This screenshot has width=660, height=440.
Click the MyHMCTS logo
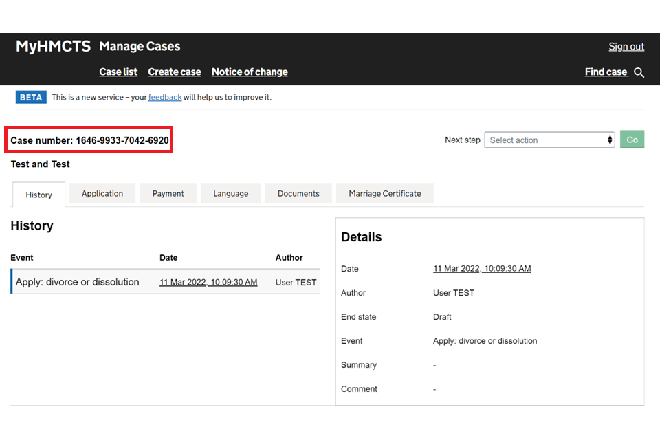(x=53, y=47)
